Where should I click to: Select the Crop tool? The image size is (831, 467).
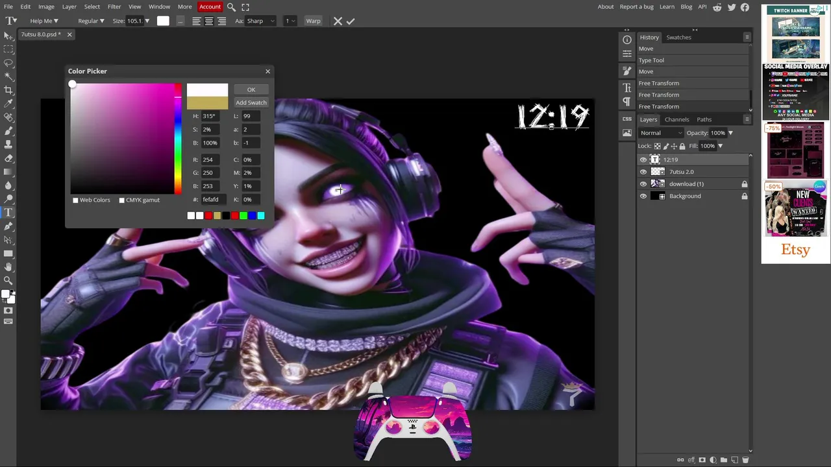pos(8,90)
